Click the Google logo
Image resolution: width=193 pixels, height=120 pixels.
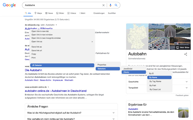pyautogui.click(x=9, y=5)
